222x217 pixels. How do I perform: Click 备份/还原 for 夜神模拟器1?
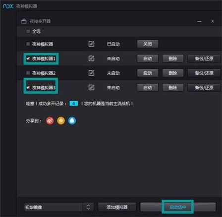click(204, 58)
